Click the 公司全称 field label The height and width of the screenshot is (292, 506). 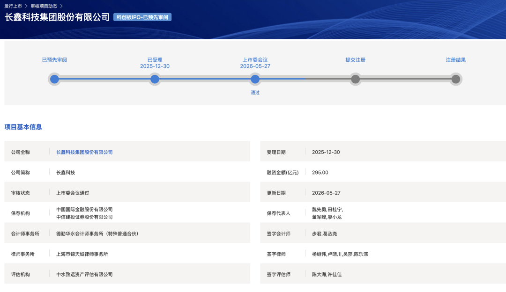coord(20,152)
